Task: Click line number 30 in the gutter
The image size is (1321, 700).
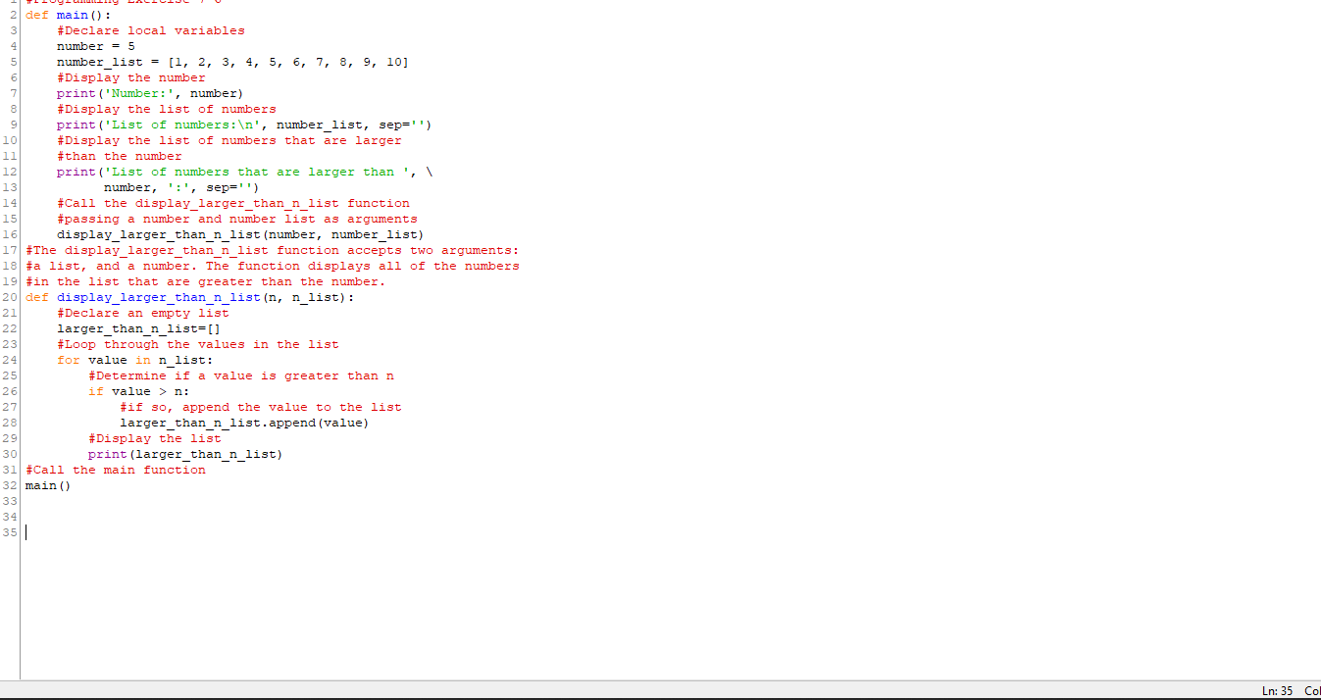Action: coord(10,454)
